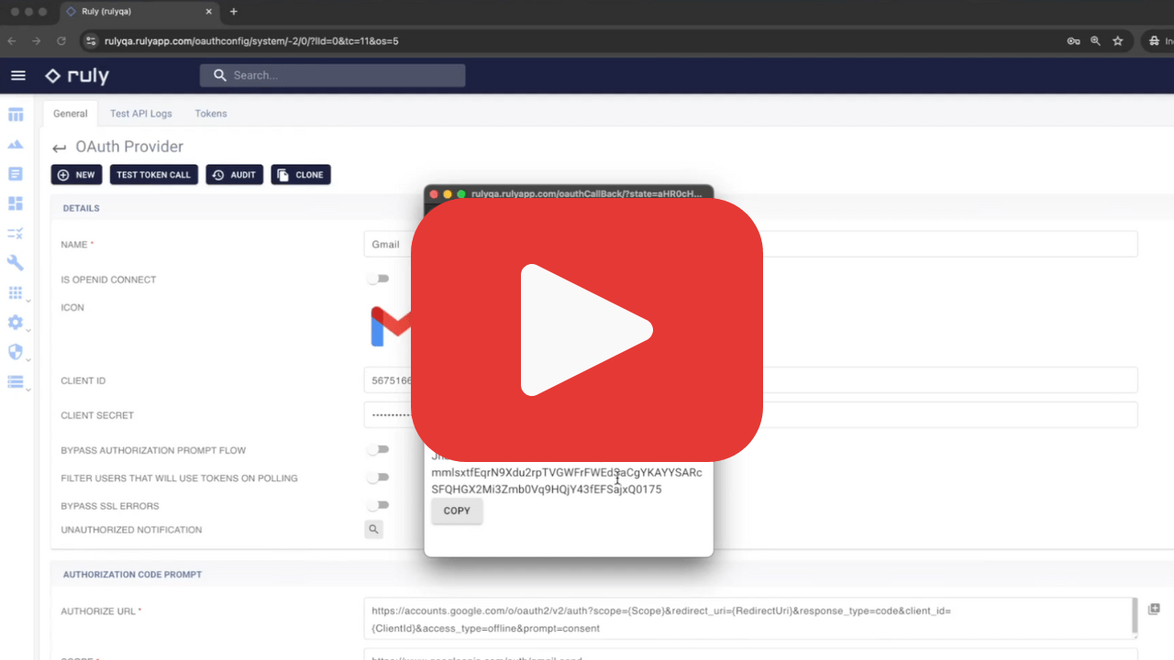This screenshot has height=660, width=1174.
Task: Open the stacked rows sidebar icon
Action: click(x=15, y=382)
